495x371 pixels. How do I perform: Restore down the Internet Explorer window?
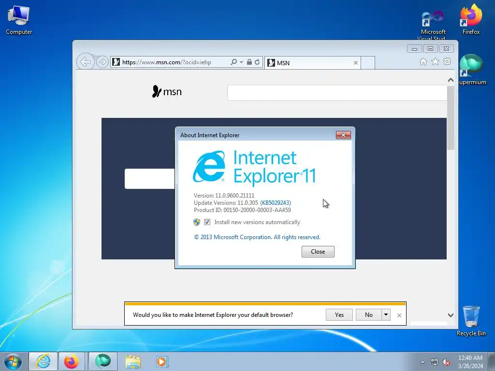tap(430, 49)
